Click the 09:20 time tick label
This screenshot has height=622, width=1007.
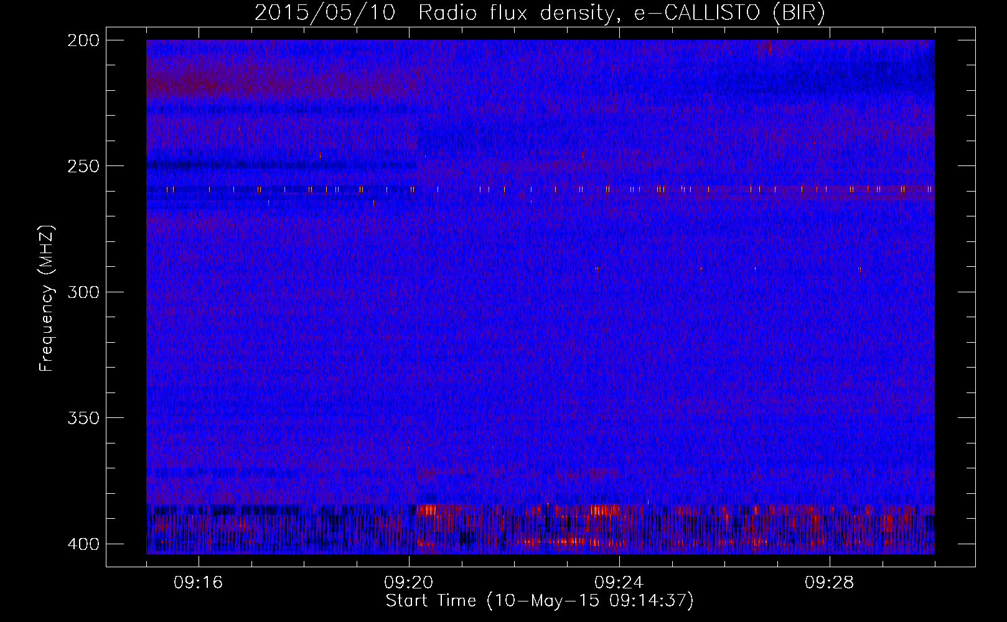click(x=409, y=583)
